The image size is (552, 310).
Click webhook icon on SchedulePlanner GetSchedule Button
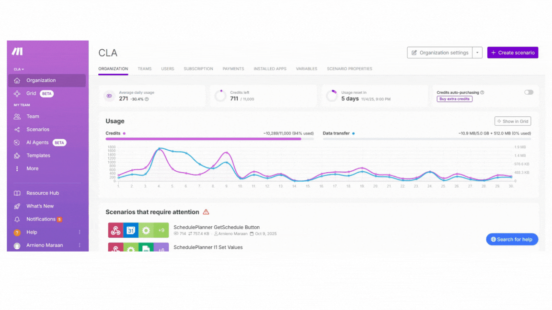[x=115, y=230]
